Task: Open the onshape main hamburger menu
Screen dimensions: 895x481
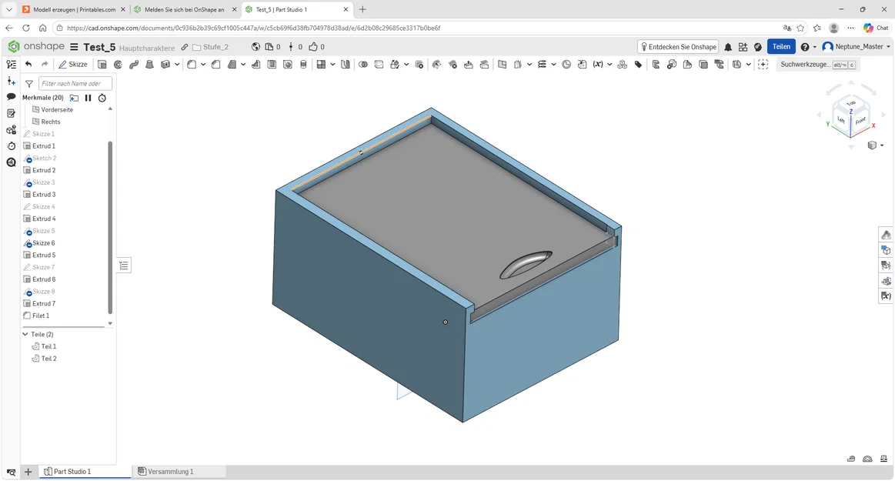Action: (x=74, y=47)
